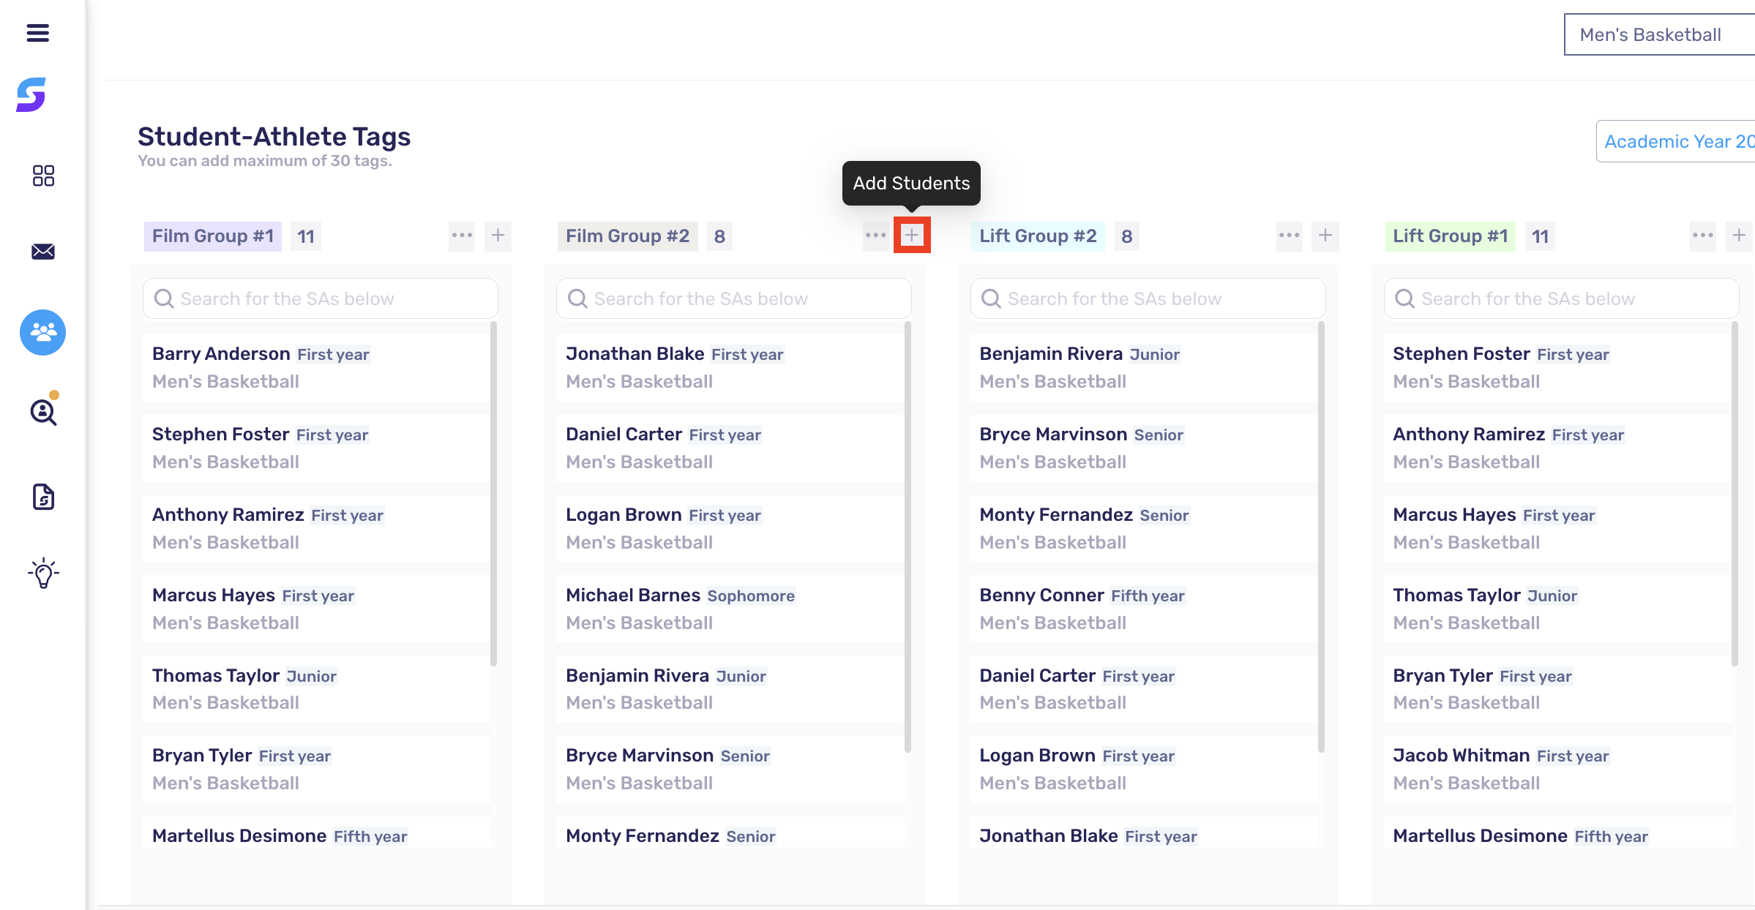
Task: Open the student groups people icon
Action: coord(42,332)
